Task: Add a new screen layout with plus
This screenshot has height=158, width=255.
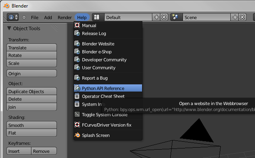Action: [x=156, y=17]
